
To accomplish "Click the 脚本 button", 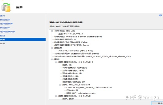I will 157,103.
